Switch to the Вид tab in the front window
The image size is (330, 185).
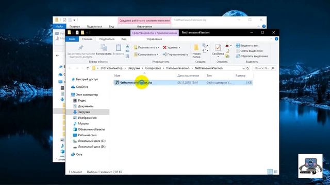pyautogui.click(x=124, y=39)
